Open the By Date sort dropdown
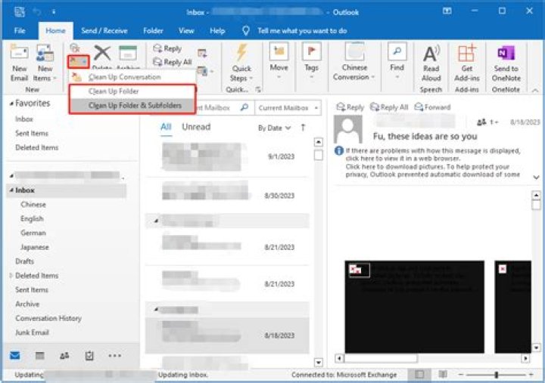The image size is (545, 383). (273, 128)
